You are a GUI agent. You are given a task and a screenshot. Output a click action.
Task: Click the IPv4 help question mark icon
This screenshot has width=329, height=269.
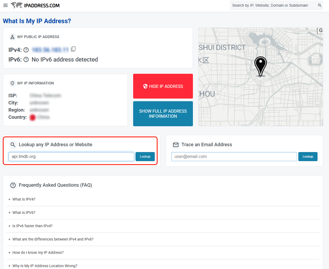coord(26,50)
